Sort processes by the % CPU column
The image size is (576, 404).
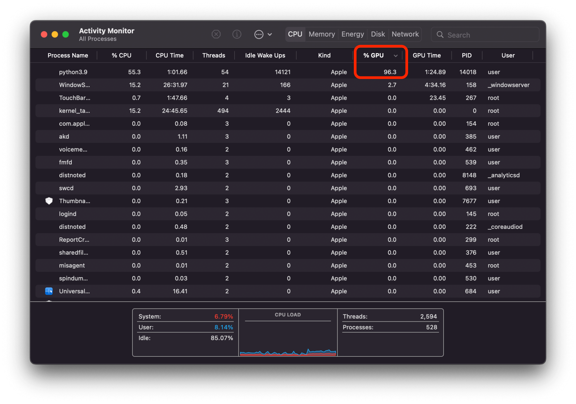[x=121, y=55]
